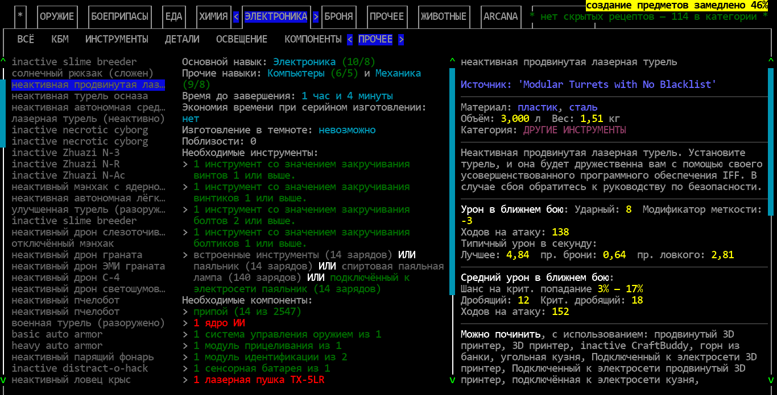Click the 'создание предметов замедлено 46%' warning
777x395 pixels.
[677, 5]
